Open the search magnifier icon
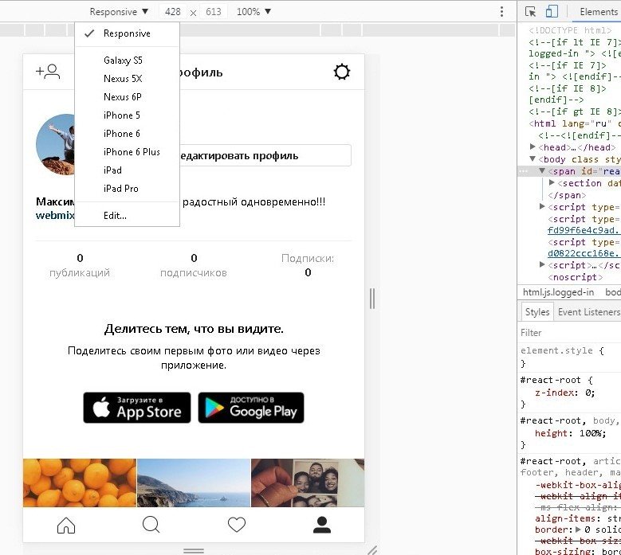This screenshot has height=555, width=621. (x=151, y=525)
